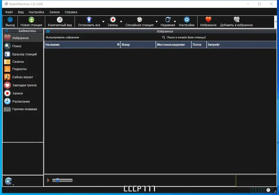Maximize the RadioMaximus window
This screenshot has width=279, height=195.
click(259, 4)
